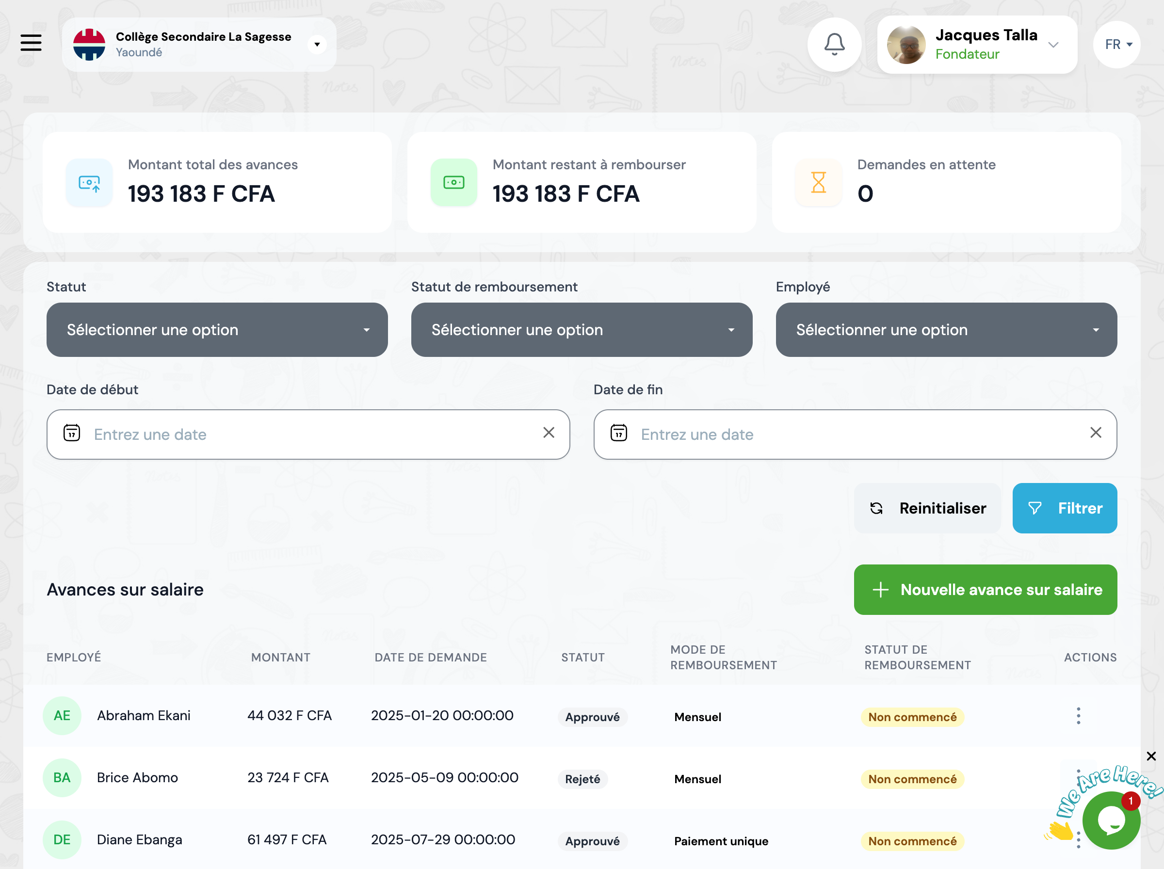
Task: Change language from FR selector
Action: (1117, 45)
